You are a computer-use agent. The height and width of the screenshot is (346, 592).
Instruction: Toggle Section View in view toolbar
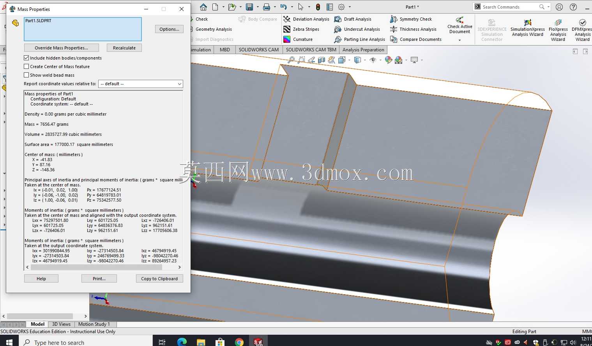(x=322, y=60)
